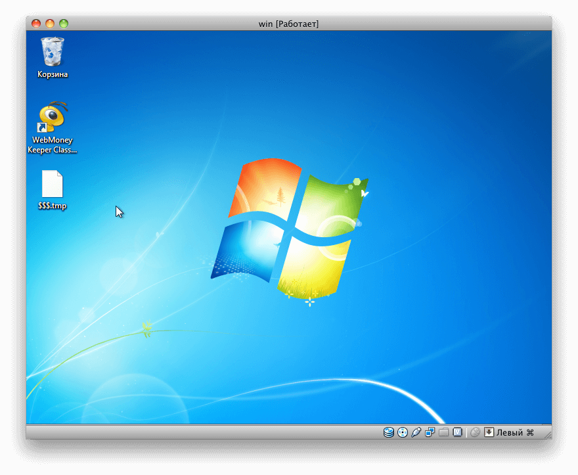The height and width of the screenshot is (475, 578).
Task: Click the 'Левый ⌘' host key label
Action: click(x=516, y=432)
